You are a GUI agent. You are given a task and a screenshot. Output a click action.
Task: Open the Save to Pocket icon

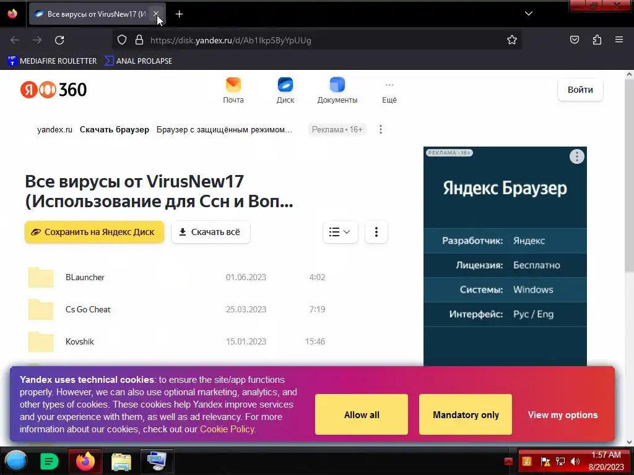(x=575, y=40)
